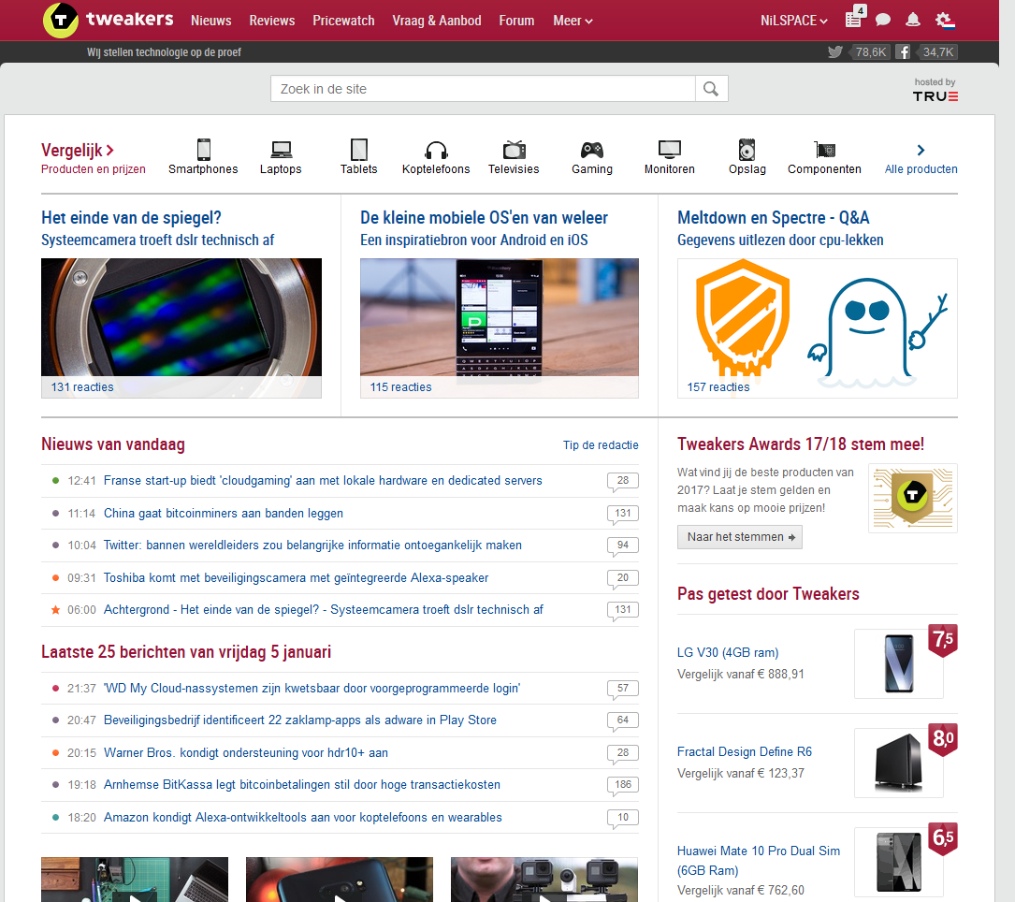Click the Facebook follower count 34,7K

pos(938,51)
